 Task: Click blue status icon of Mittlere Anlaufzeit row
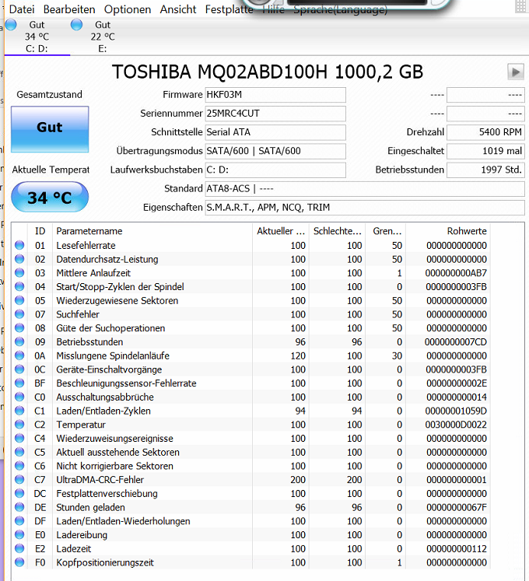coord(19,273)
